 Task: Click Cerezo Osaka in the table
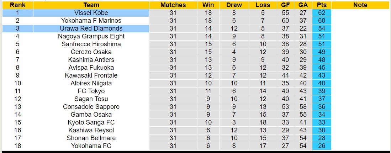coord(91,52)
